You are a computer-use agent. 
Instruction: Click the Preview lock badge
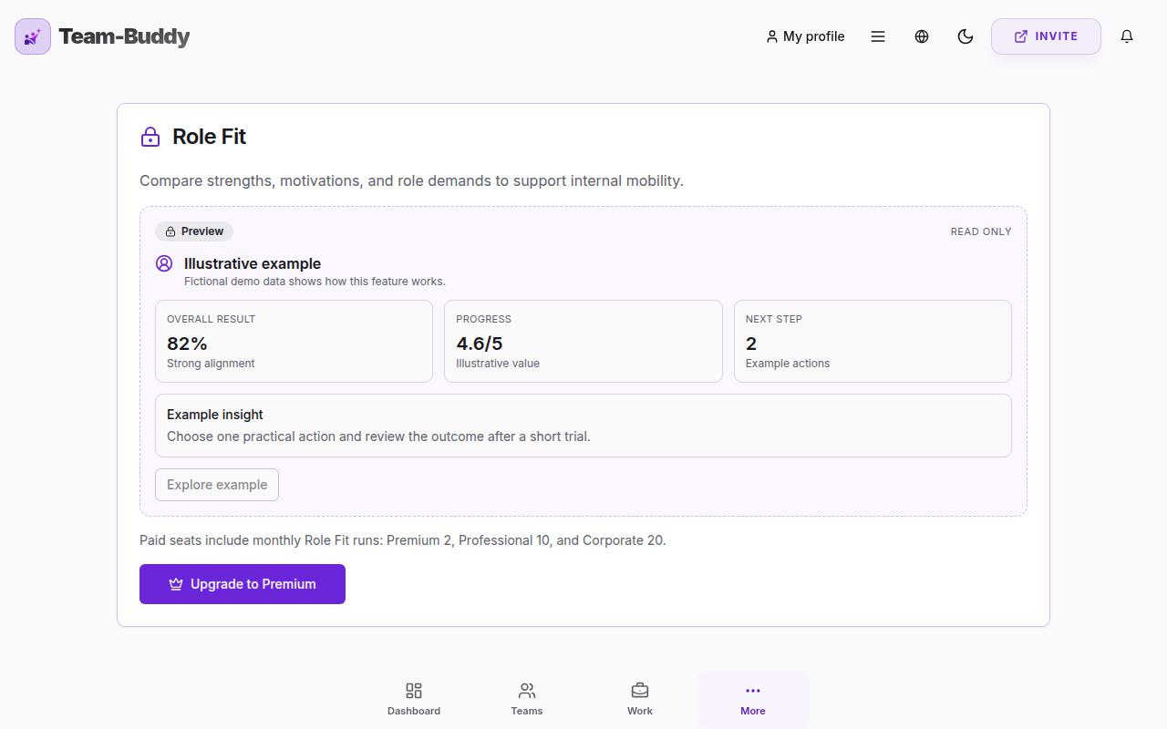[194, 231]
